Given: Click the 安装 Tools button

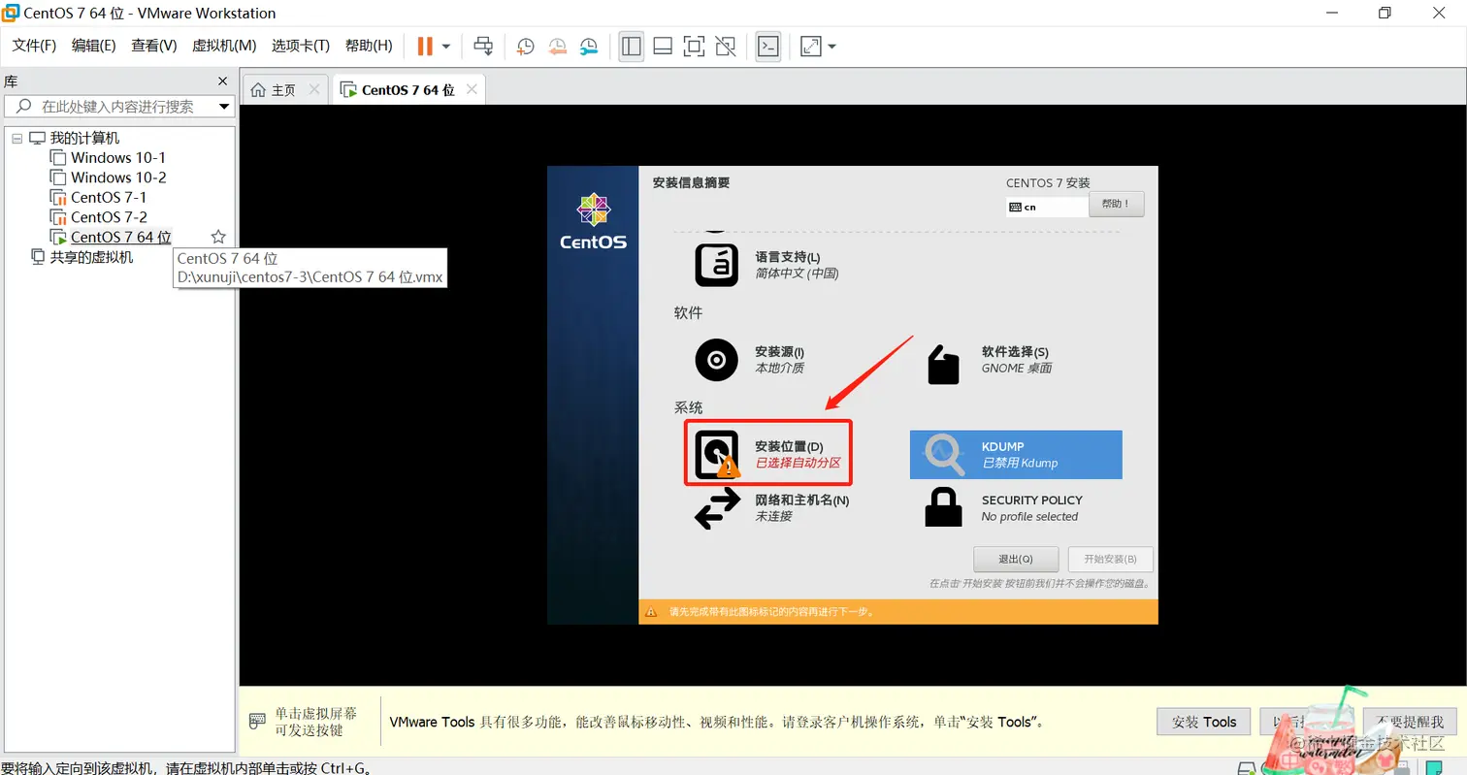Looking at the screenshot, I should point(1204,722).
